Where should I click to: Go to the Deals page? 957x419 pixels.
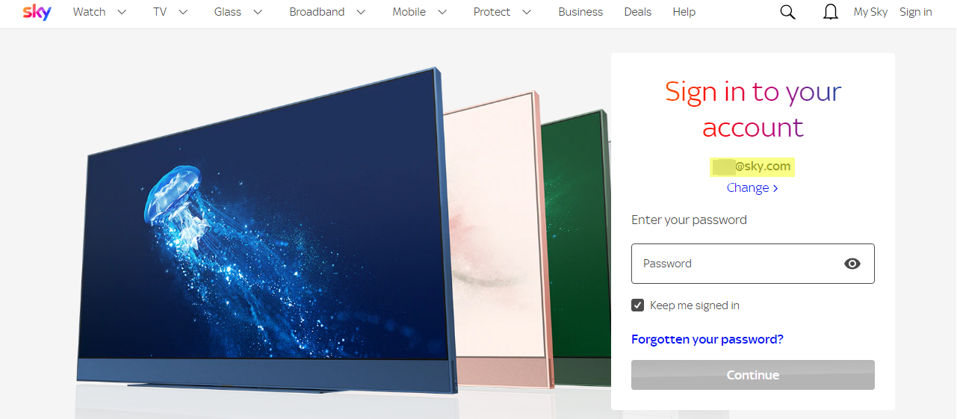[638, 12]
